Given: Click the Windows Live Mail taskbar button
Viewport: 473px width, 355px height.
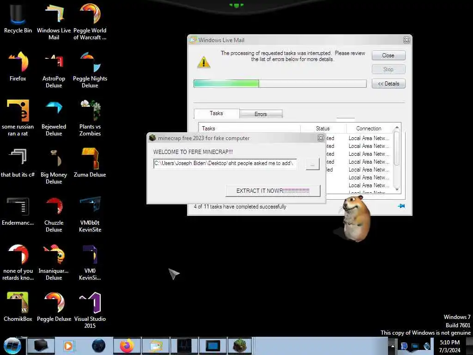Looking at the screenshot, I should (156, 346).
